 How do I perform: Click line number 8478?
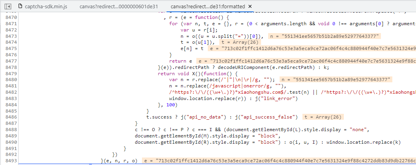11,67
